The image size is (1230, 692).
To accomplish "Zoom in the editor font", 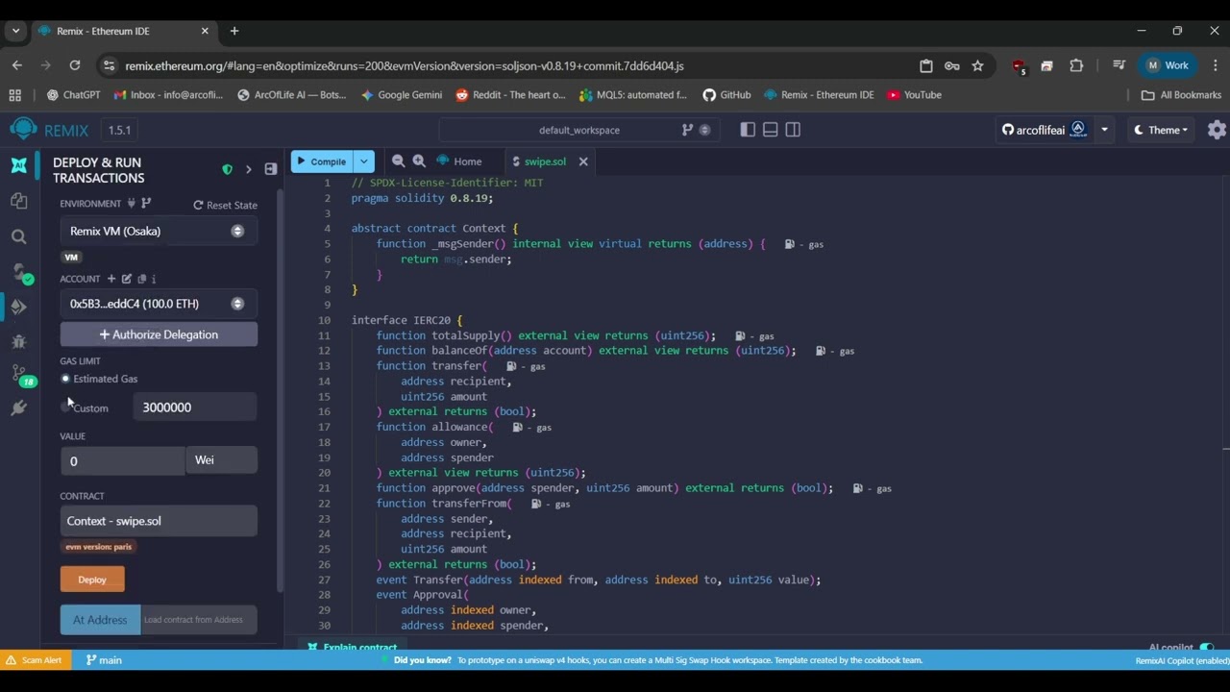I will (x=419, y=161).
